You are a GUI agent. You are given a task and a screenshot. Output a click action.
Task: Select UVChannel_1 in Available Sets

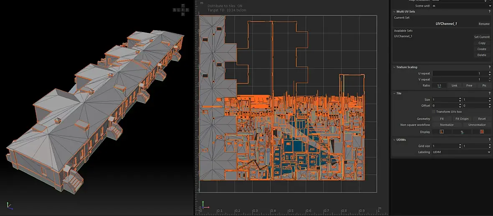tap(403, 36)
